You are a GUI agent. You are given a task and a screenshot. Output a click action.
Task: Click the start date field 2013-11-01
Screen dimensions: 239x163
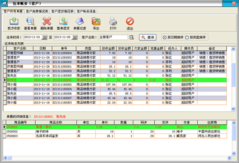pyautogui.click(x=33, y=37)
